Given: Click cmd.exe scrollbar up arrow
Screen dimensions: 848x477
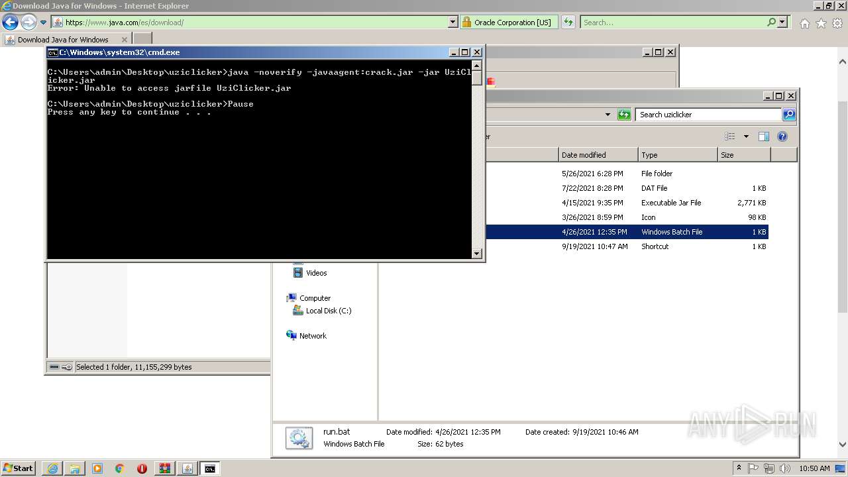Looking at the screenshot, I should [x=477, y=66].
